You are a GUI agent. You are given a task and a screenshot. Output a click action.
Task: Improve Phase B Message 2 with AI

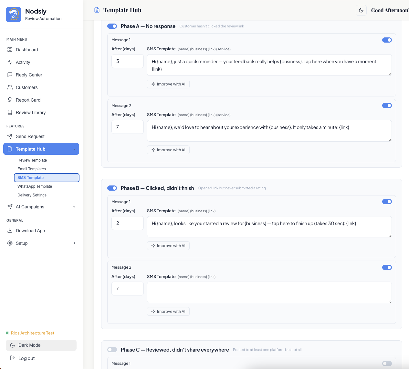point(168,312)
